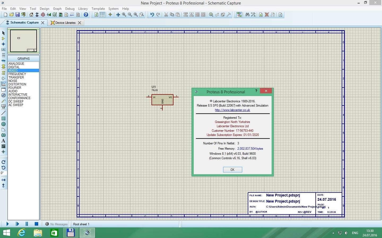Click the New Project toolbar icon

click(x=5, y=15)
